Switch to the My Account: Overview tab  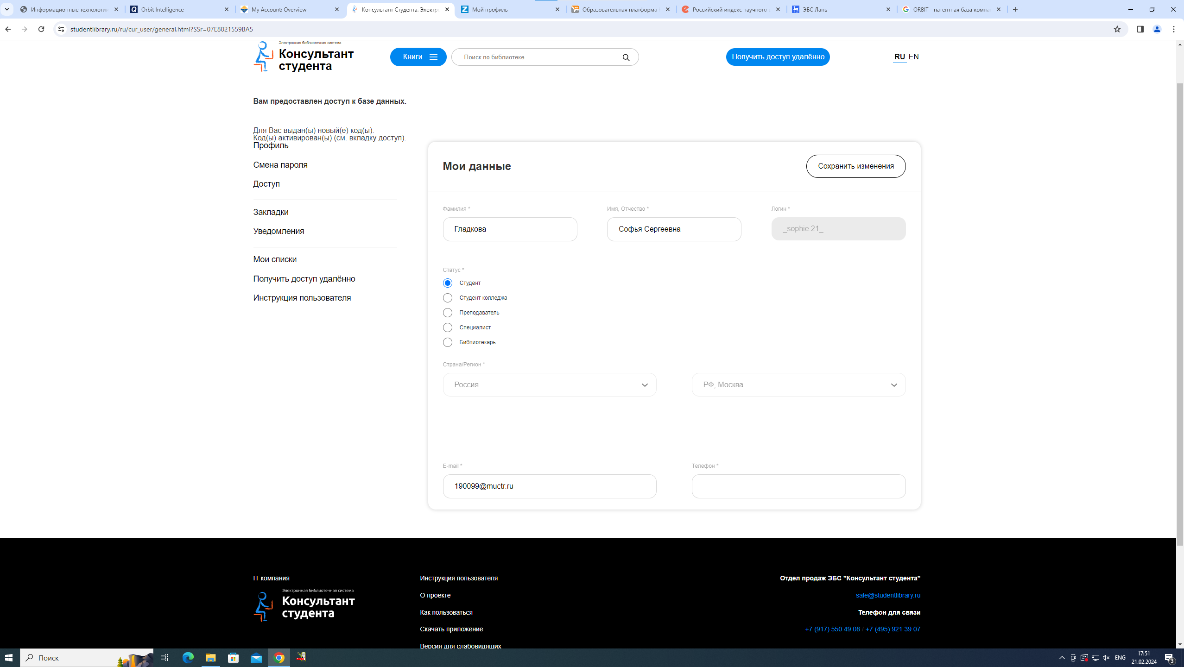[x=291, y=9]
